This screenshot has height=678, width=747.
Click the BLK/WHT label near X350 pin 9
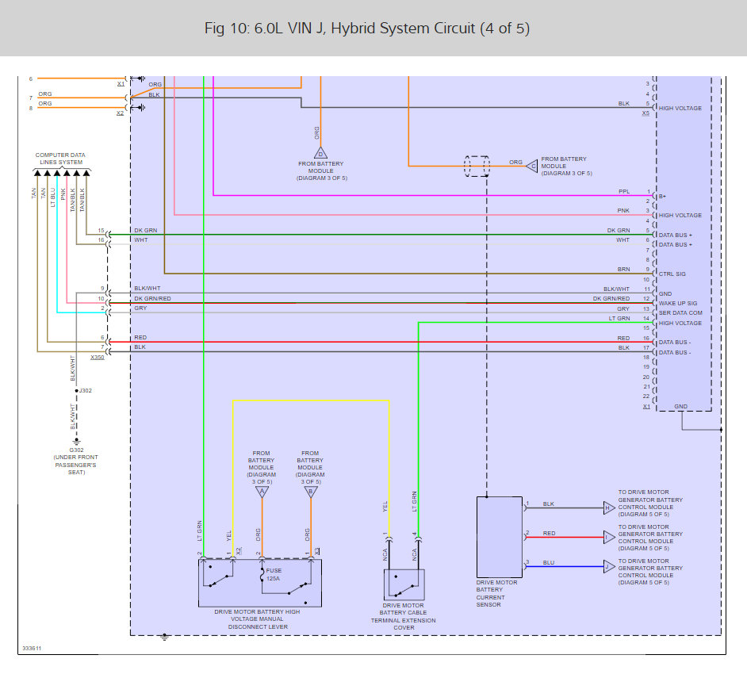pos(147,289)
